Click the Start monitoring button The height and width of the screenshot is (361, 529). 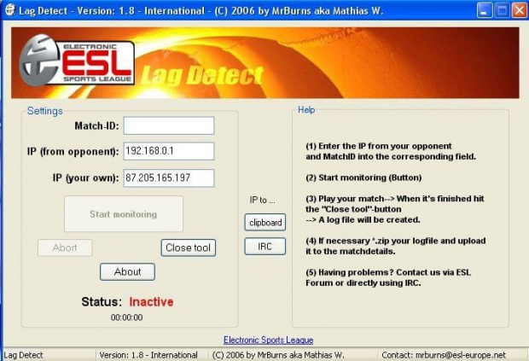click(124, 214)
